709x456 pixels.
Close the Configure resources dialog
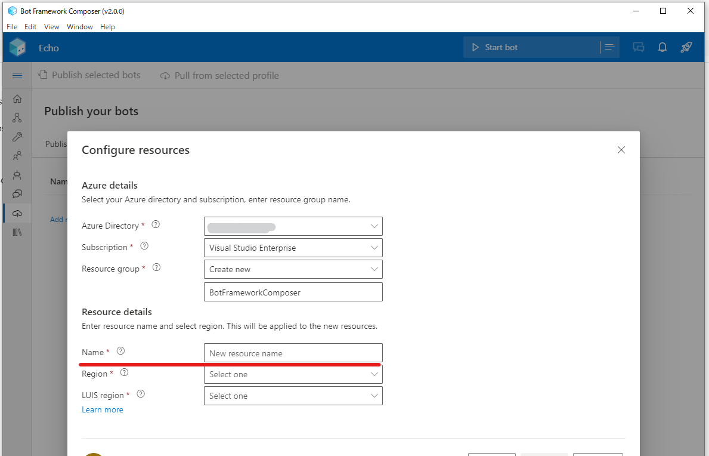coord(621,150)
